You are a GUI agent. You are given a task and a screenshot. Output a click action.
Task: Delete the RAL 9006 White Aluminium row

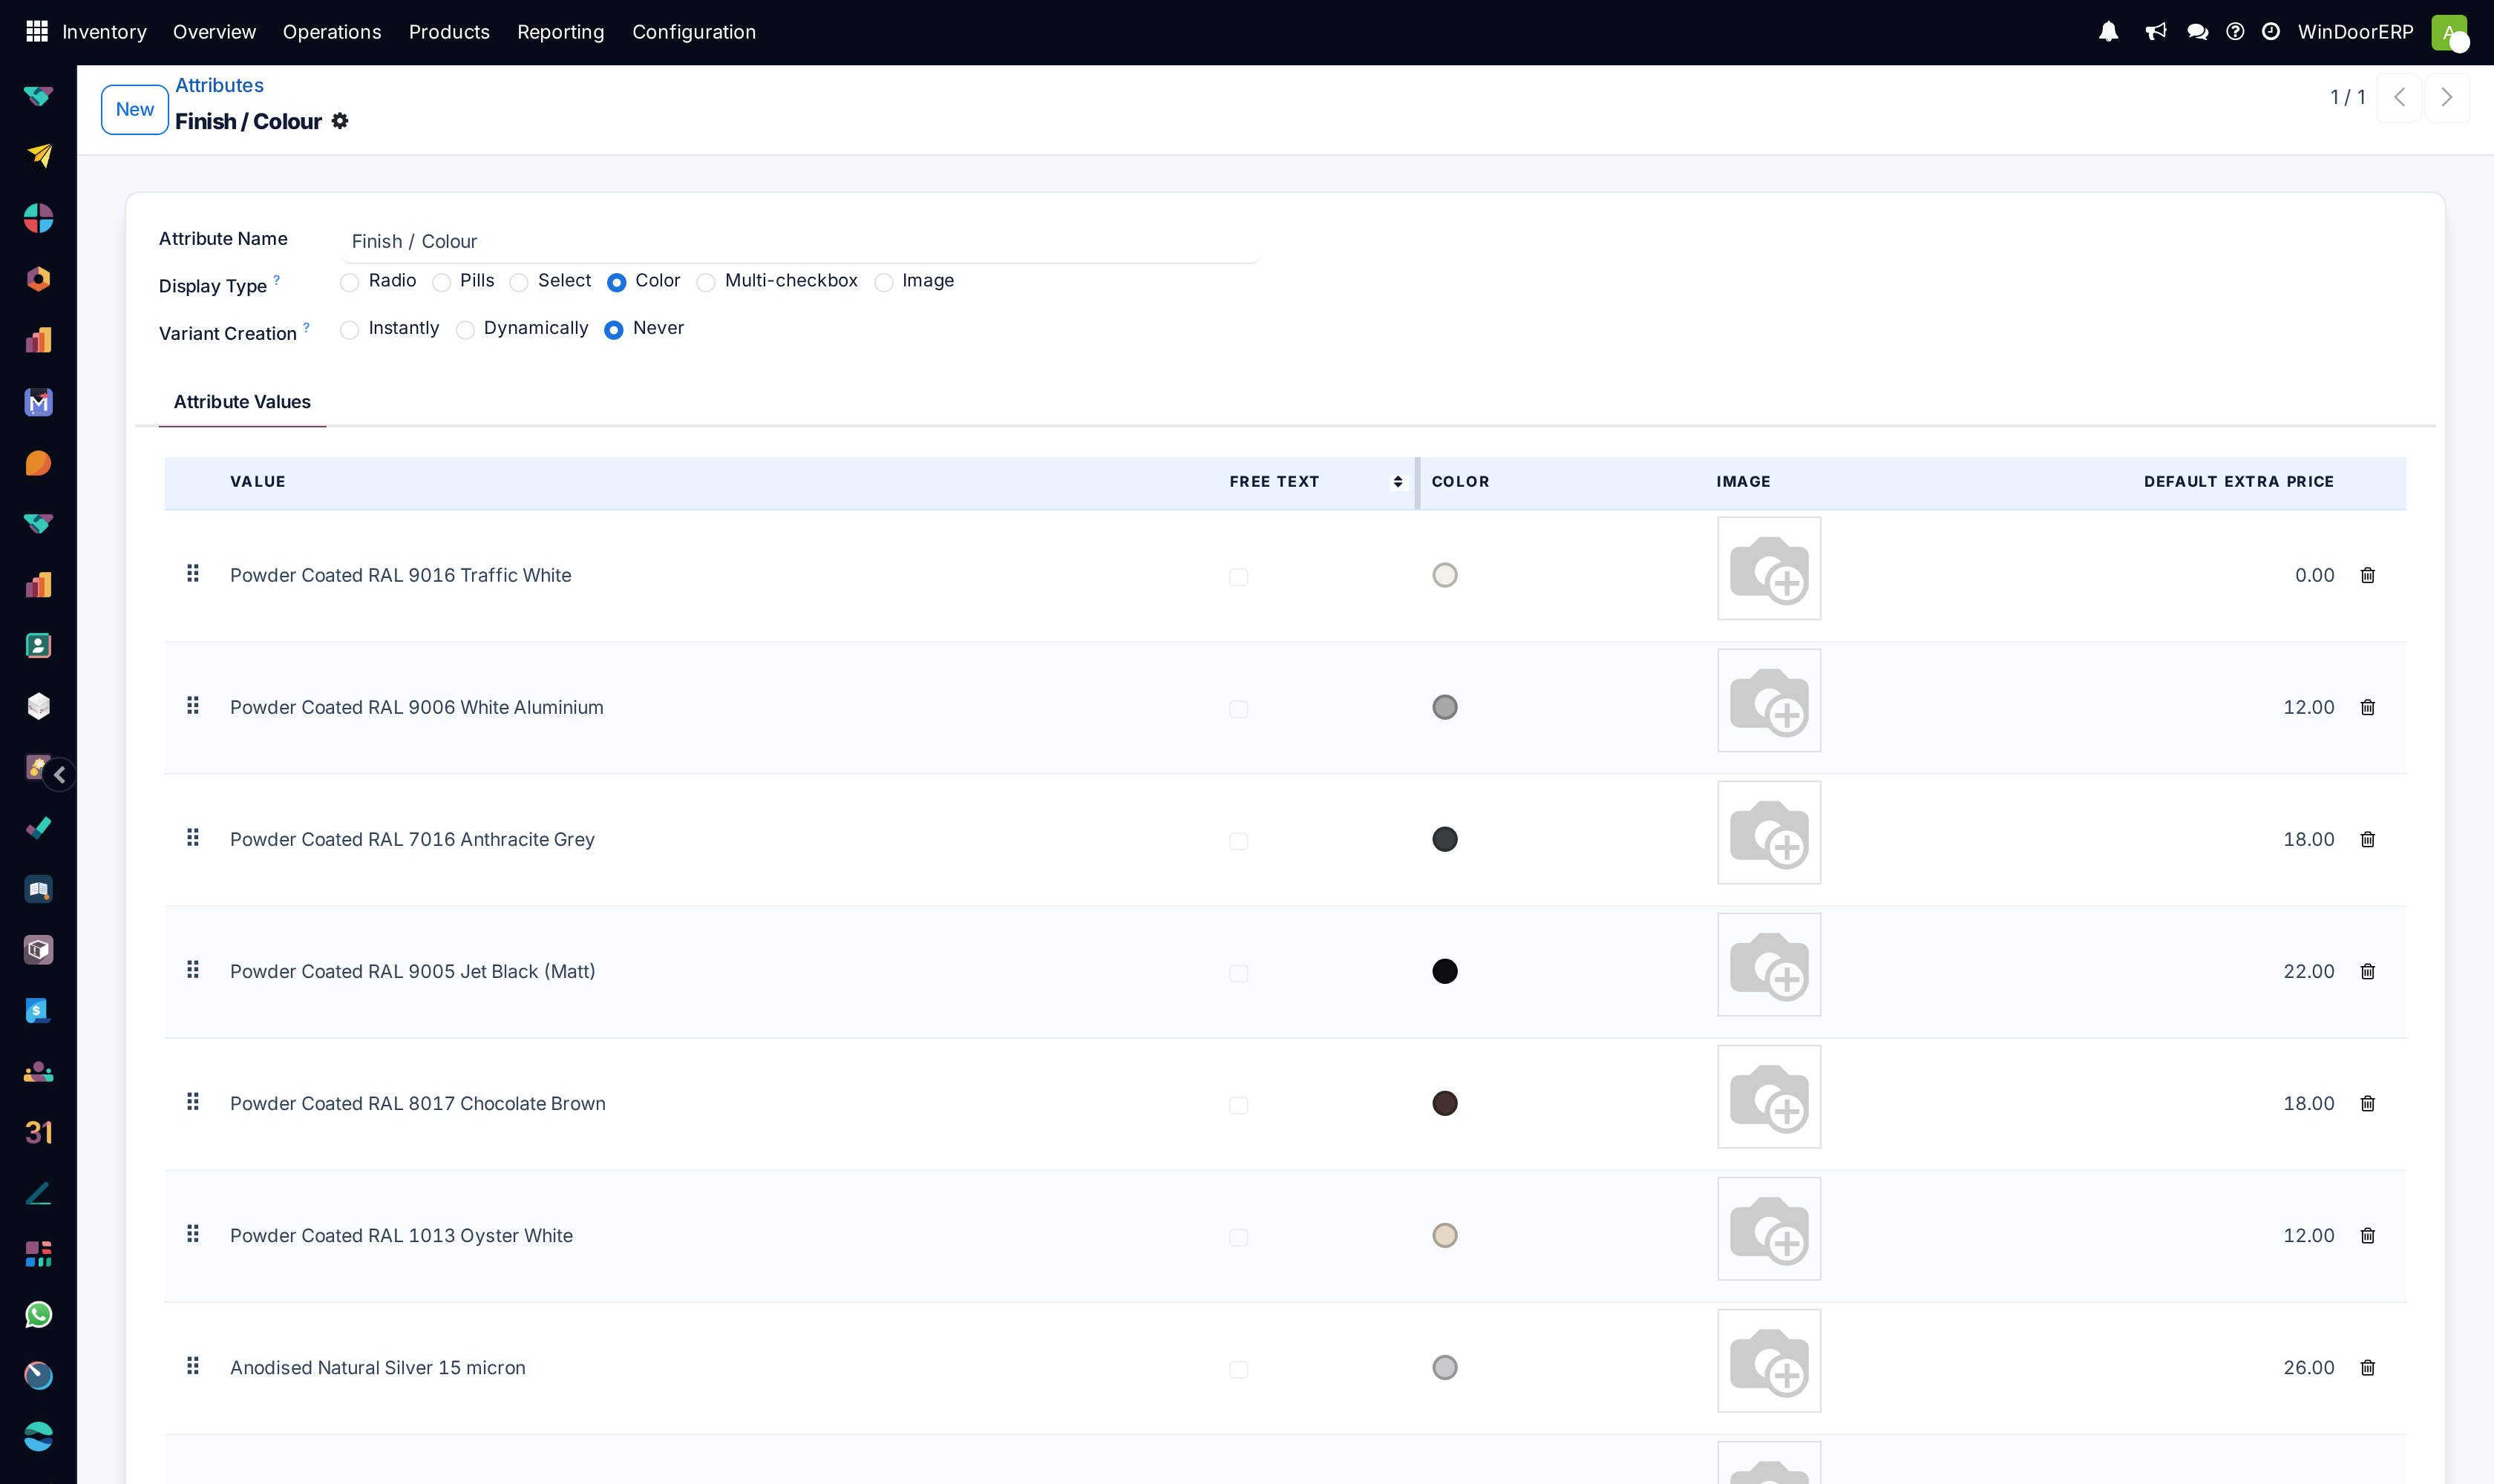pos(2367,707)
